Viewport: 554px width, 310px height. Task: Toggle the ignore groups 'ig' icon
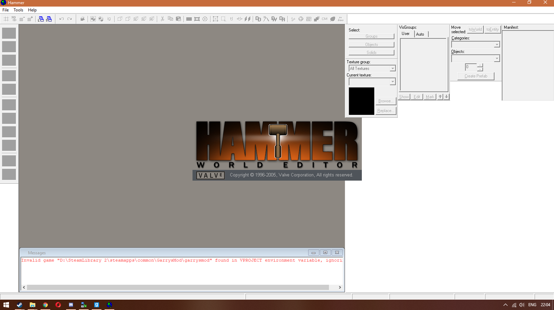pyautogui.click(x=109, y=19)
